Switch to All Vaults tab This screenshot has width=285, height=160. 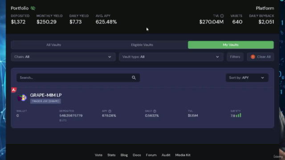click(x=53, y=45)
